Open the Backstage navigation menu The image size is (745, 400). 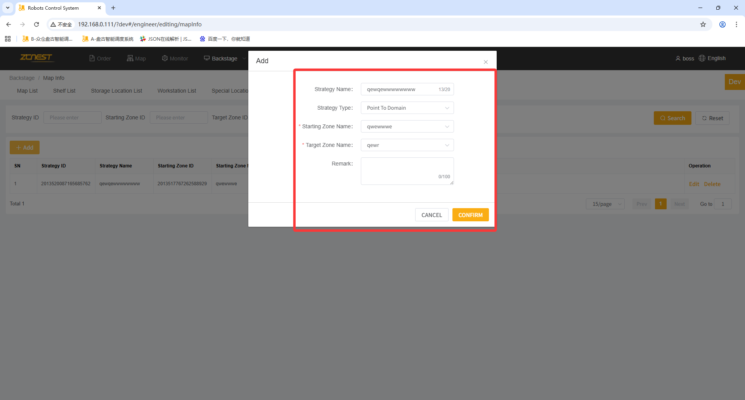click(x=224, y=59)
